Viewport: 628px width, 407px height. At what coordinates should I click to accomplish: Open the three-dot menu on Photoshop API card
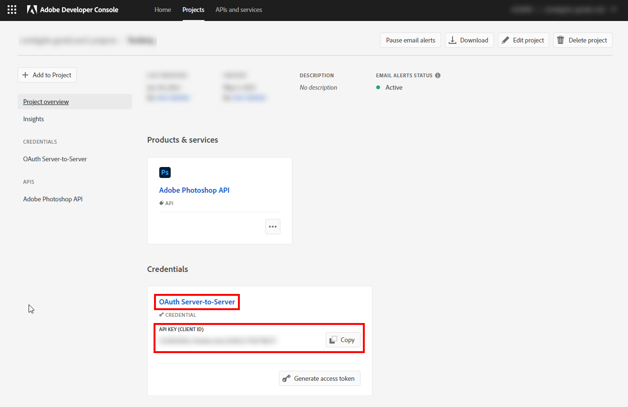coord(273,227)
